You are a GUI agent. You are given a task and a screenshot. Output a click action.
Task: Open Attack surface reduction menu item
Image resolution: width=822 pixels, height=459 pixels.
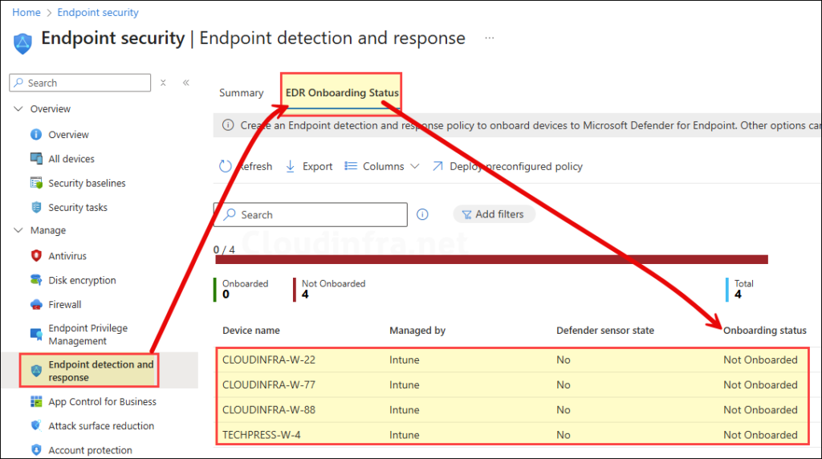pyautogui.click(x=101, y=426)
